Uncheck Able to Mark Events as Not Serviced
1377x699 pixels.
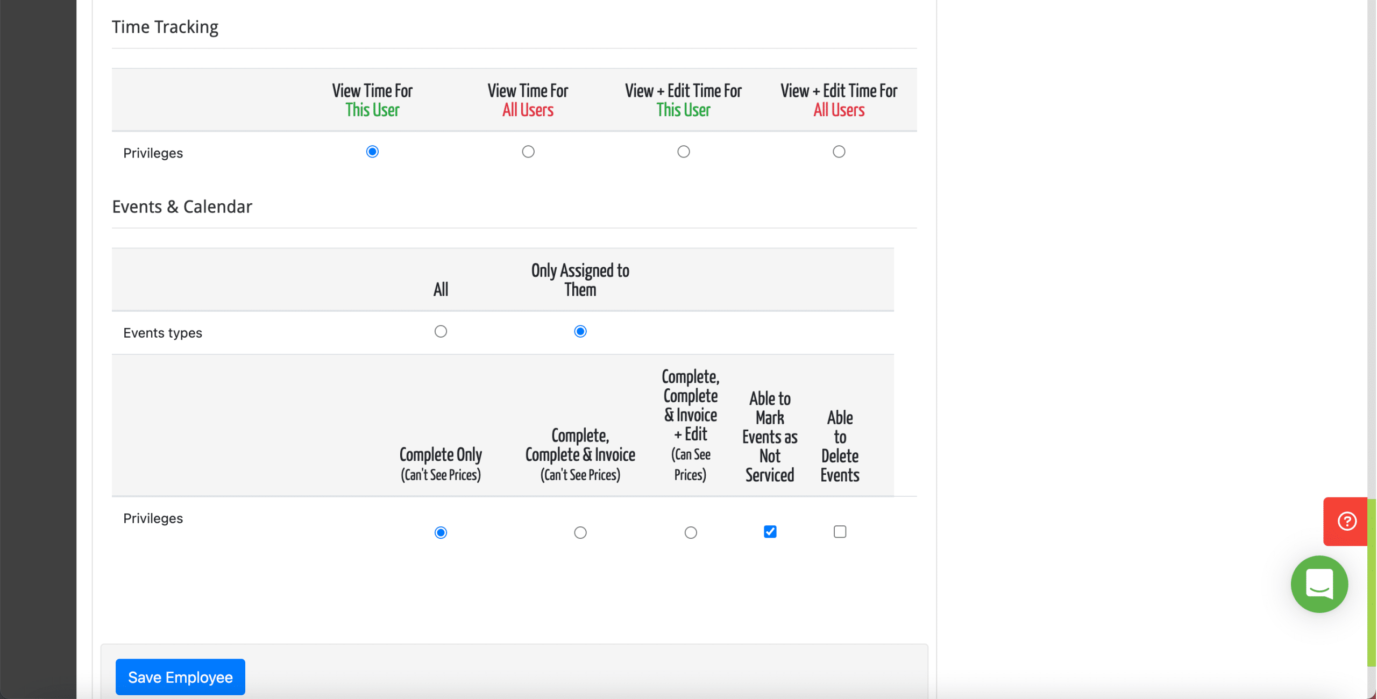tap(770, 532)
